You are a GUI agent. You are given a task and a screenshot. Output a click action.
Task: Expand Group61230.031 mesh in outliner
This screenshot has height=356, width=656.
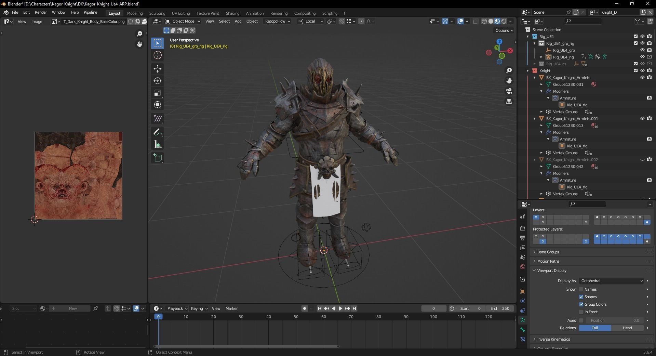point(541,84)
